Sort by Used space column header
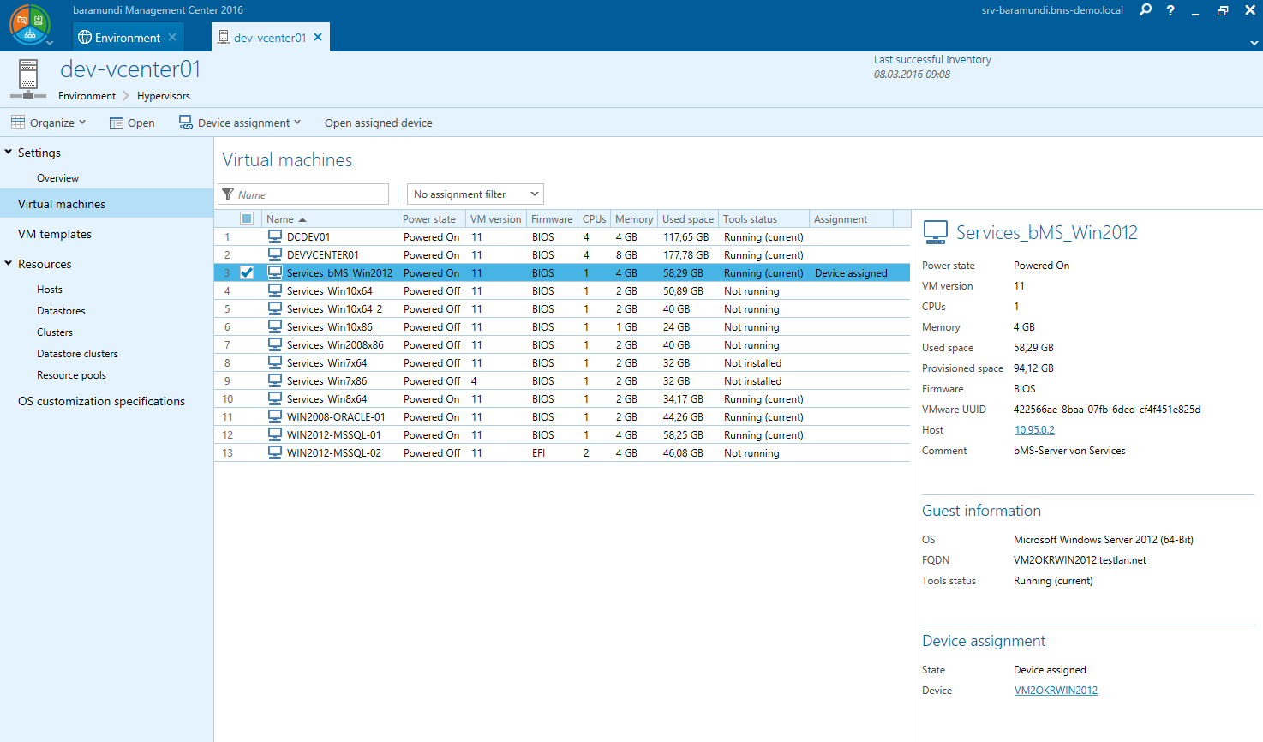Screen dimensions: 1263x742 688,219
